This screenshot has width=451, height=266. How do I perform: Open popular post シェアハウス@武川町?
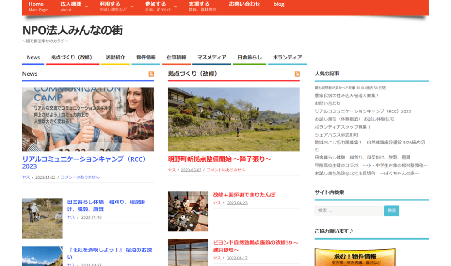[336, 135]
